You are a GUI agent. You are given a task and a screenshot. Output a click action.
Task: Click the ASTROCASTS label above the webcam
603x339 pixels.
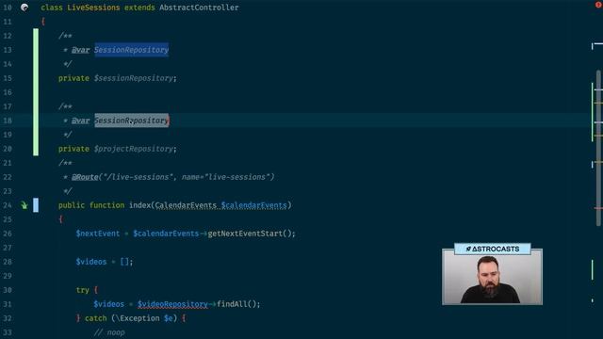(x=493, y=249)
